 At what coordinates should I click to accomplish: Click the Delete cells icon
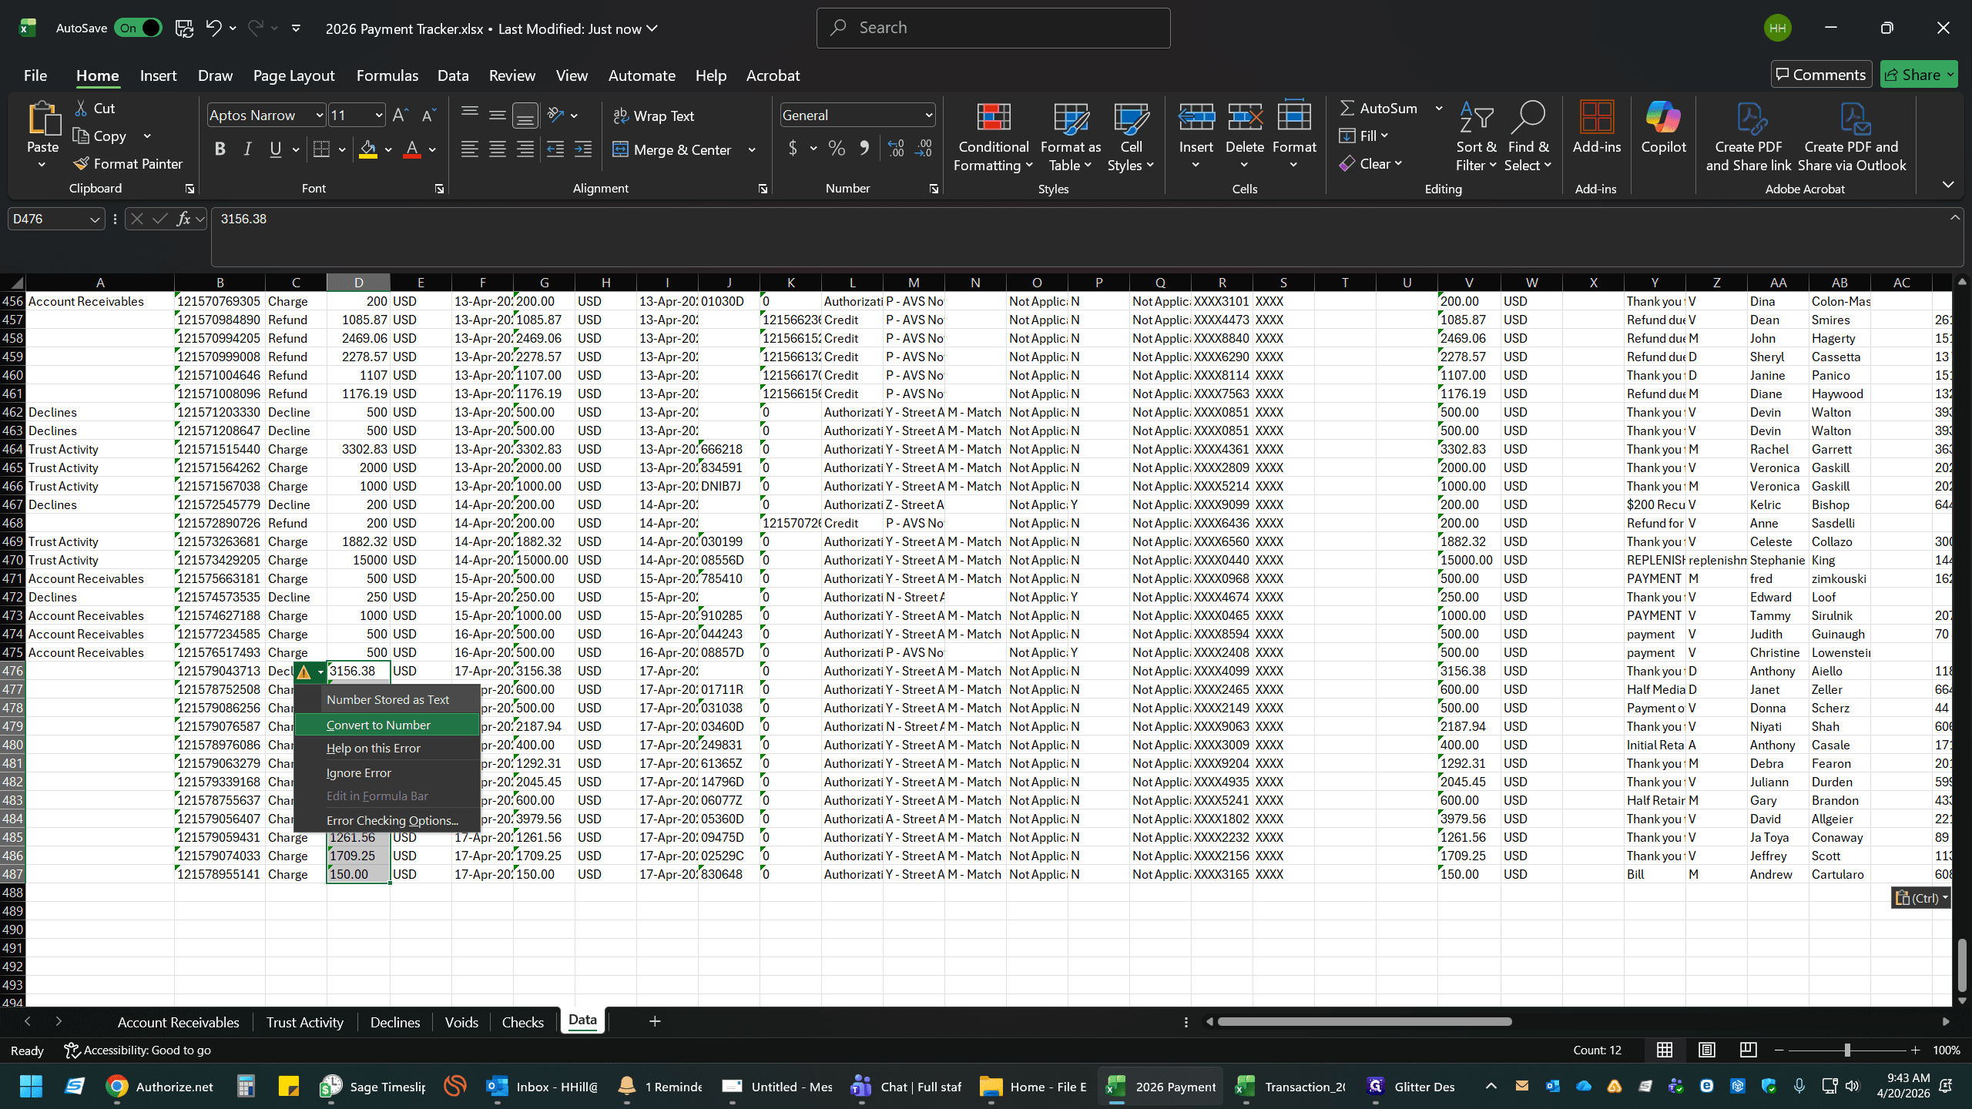(1245, 117)
